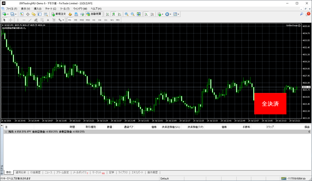Toggle the 自動売買 auto-trading button
Image resolution: width=312 pixels, height=181 pixels.
(x=94, y=14)
